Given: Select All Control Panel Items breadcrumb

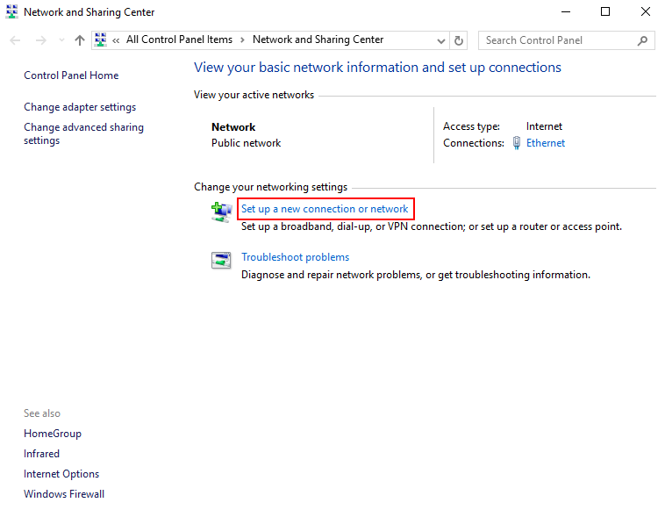Looking at the screenshot, I should (179, 39).
